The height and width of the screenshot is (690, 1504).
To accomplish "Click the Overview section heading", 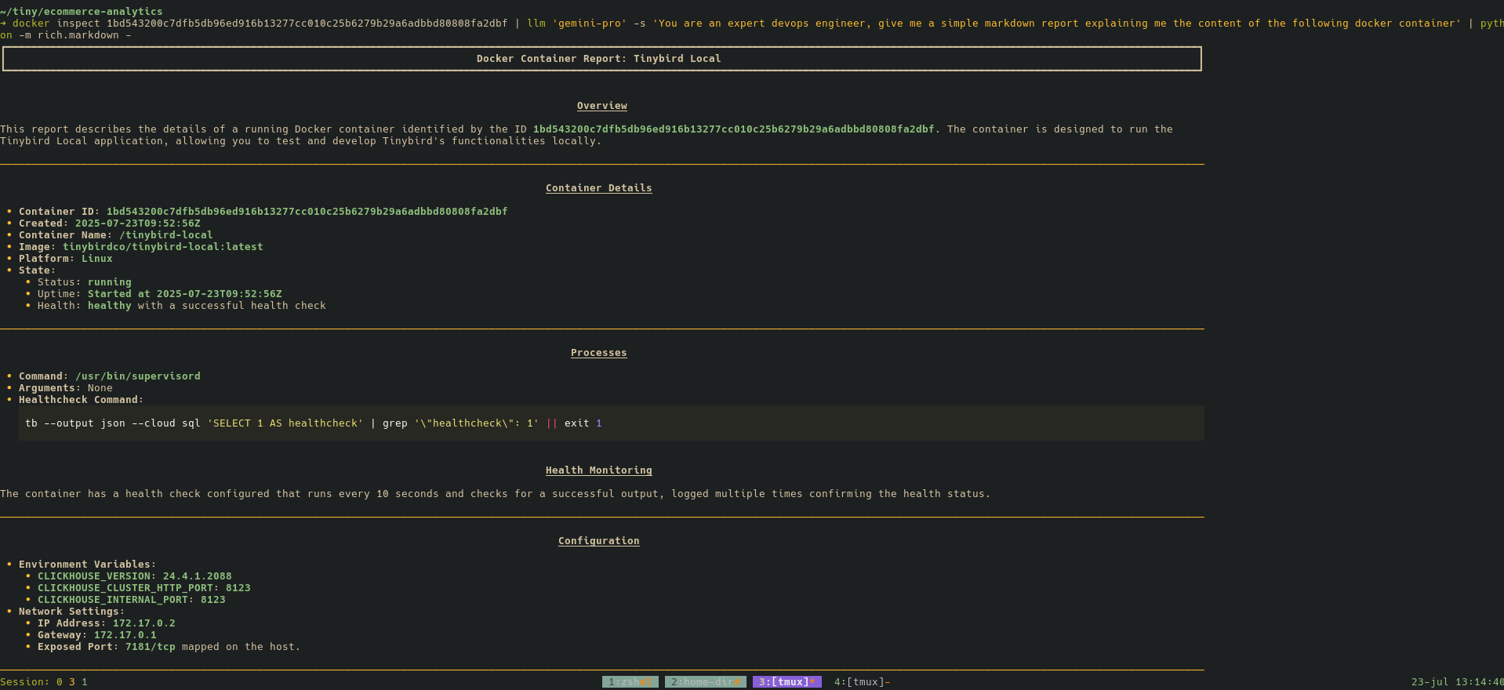I will [x=601, y=106].
